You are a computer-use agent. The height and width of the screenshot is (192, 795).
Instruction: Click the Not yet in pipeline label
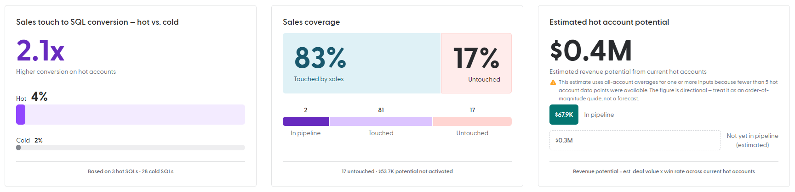[x=752, y=140]
